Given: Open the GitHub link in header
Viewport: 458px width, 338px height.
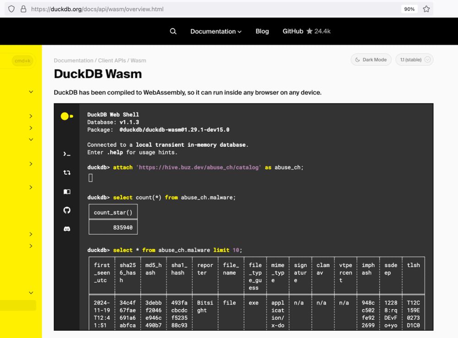Looking at the screenshot, I should coord(293,31).
